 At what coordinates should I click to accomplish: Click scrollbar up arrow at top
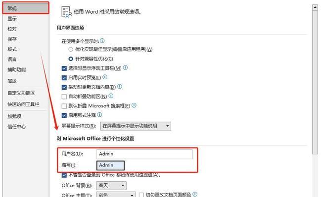[315, 7]
